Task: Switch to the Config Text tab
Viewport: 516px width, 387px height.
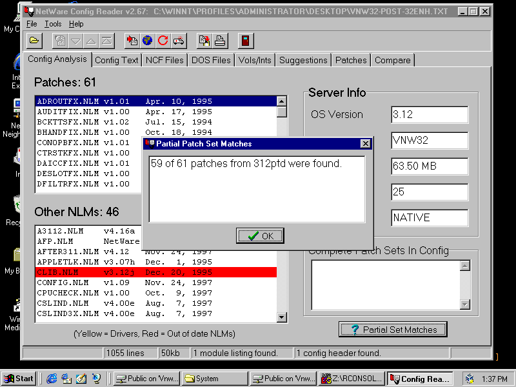Action: [117, 60]
